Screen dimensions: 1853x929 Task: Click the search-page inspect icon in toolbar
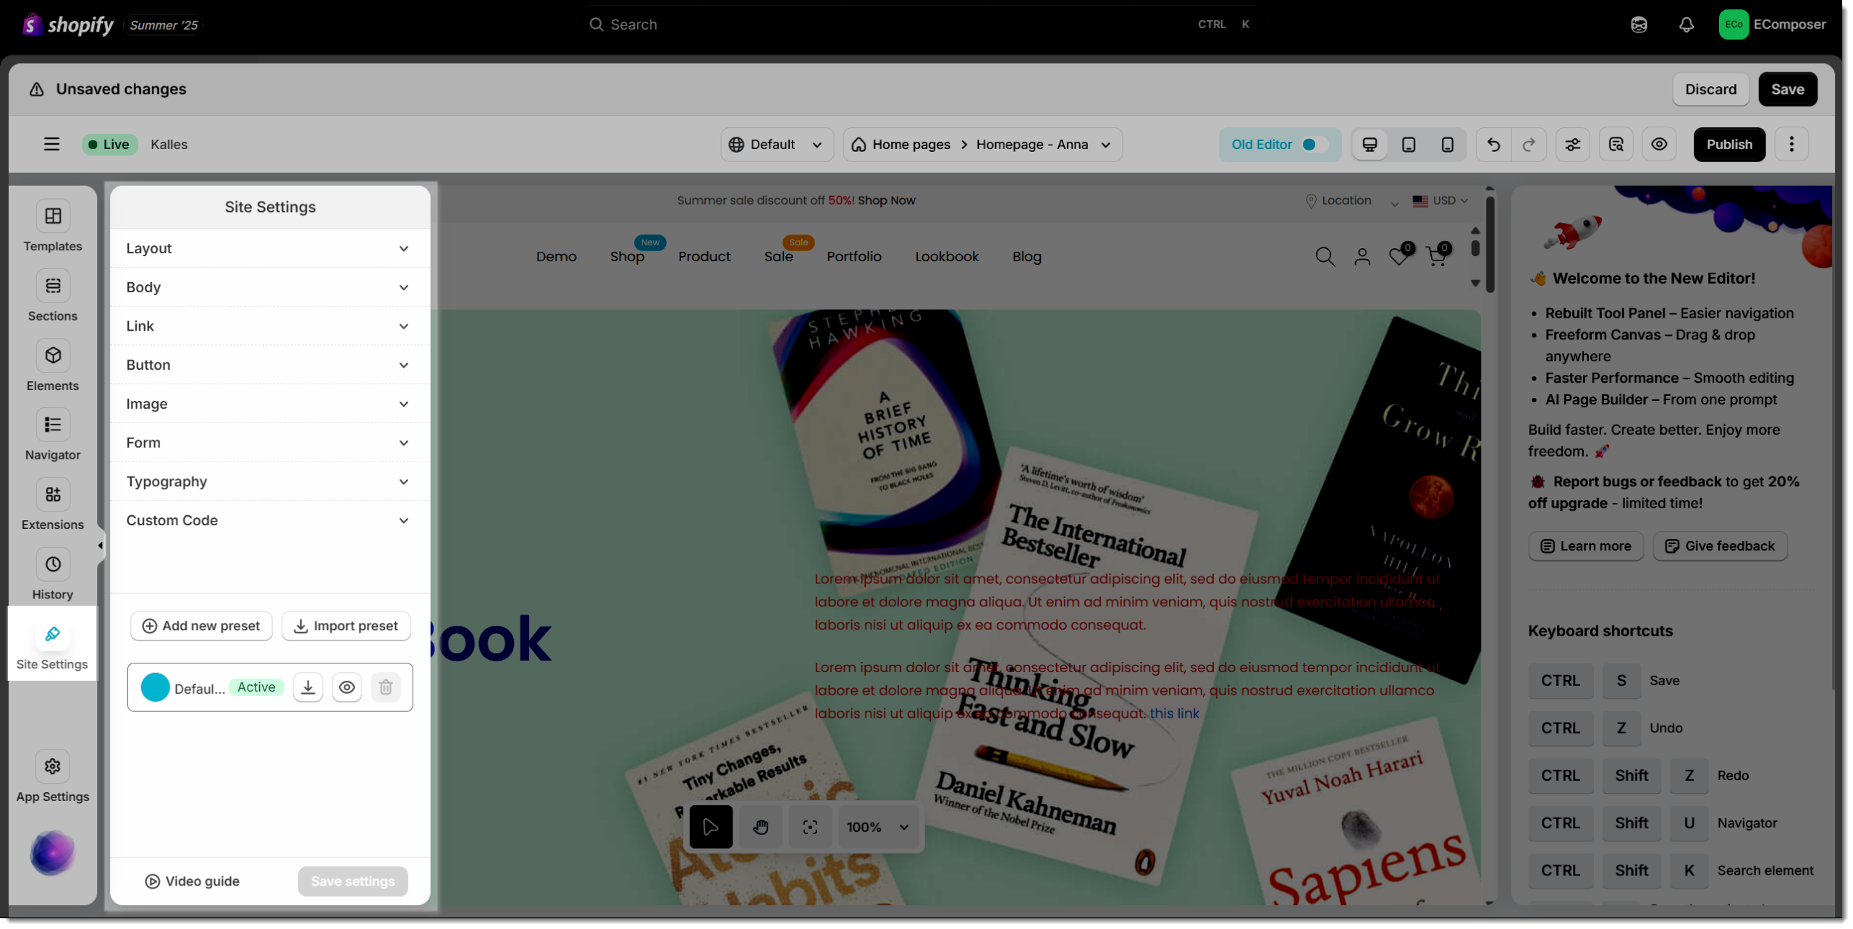(1616, 145)
